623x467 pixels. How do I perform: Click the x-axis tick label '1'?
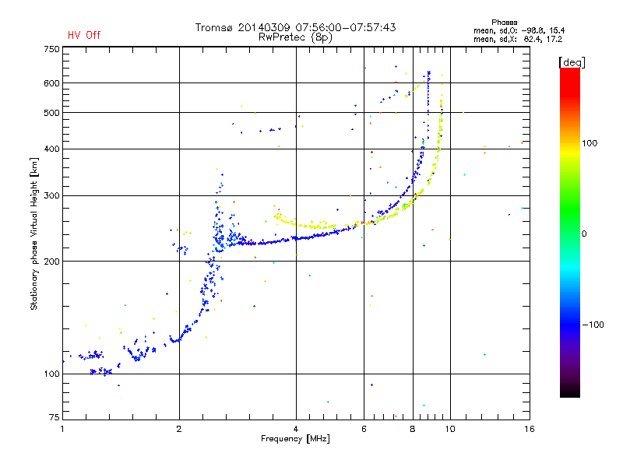62,429
